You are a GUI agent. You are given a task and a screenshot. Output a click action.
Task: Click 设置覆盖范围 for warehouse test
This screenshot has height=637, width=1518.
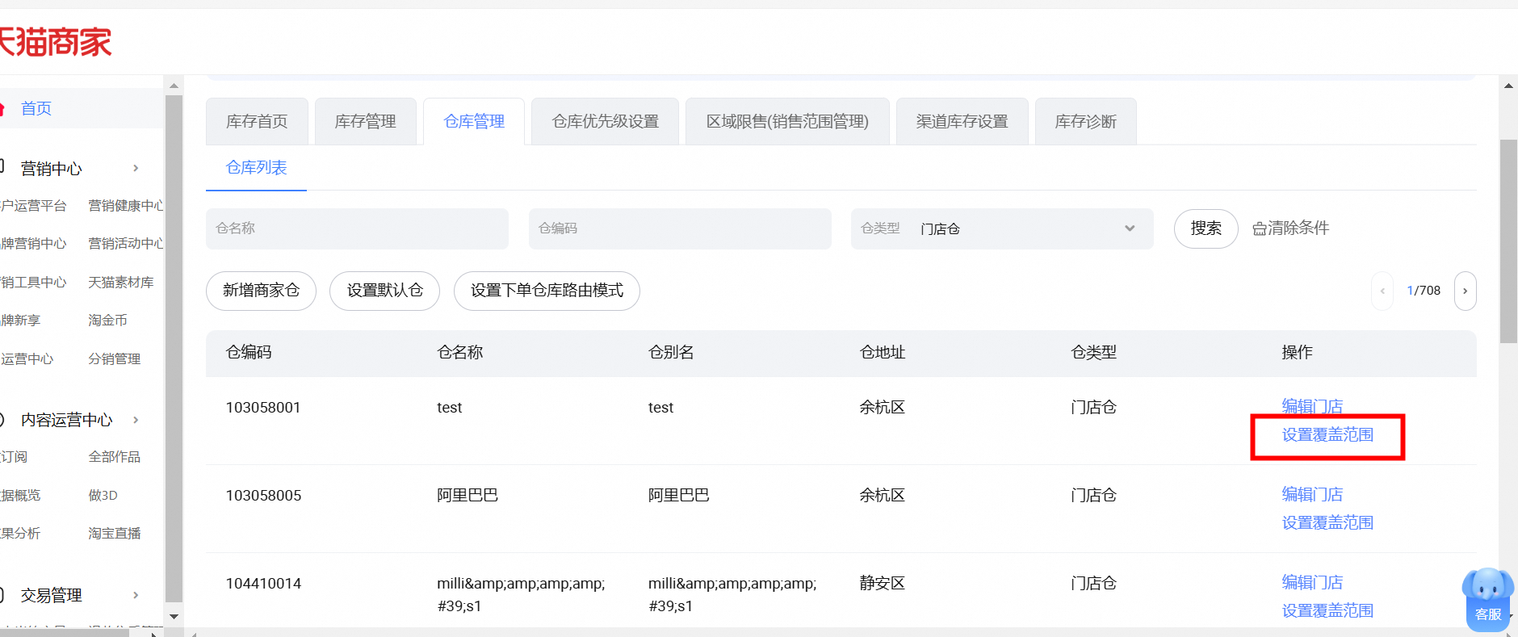(x=1327, y=435)
